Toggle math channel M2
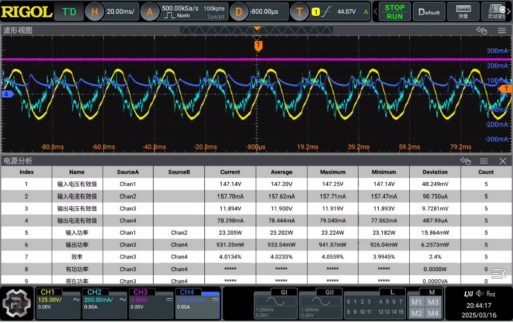 416,313
